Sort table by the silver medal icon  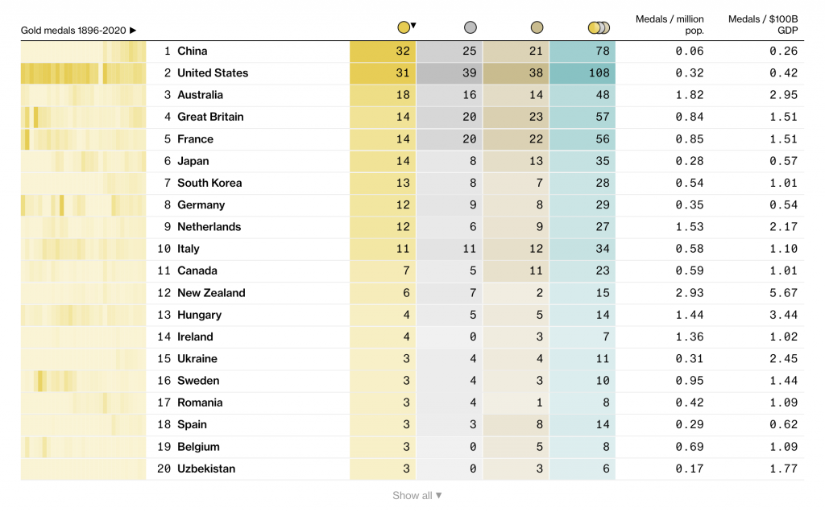(471, 27)
